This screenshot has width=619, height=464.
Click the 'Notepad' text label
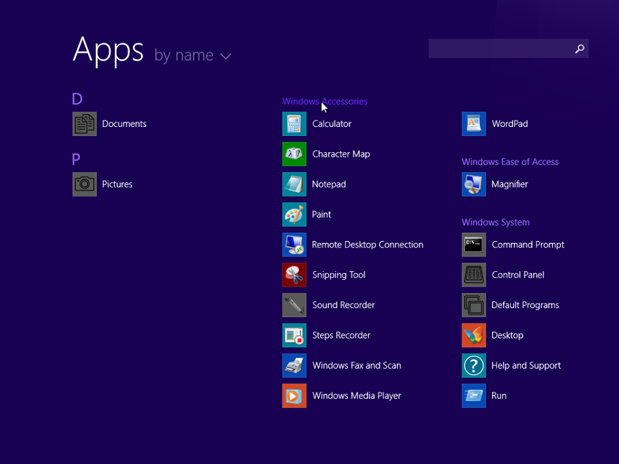click(329, 184)
